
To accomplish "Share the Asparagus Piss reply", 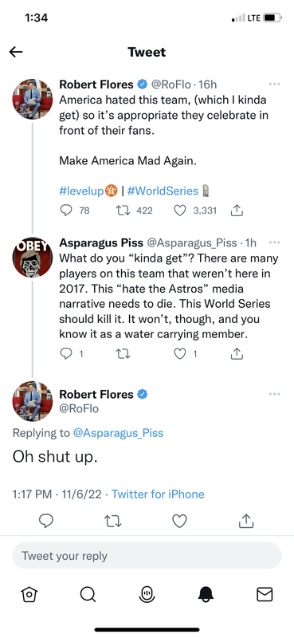I will click(237, 354).
